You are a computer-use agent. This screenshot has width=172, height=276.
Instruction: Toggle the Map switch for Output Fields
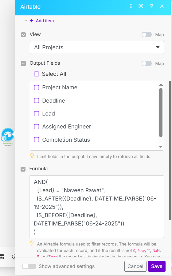147,63
